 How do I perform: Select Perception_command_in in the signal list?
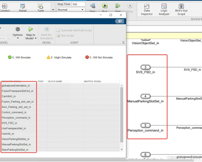(x=60, y=118)
